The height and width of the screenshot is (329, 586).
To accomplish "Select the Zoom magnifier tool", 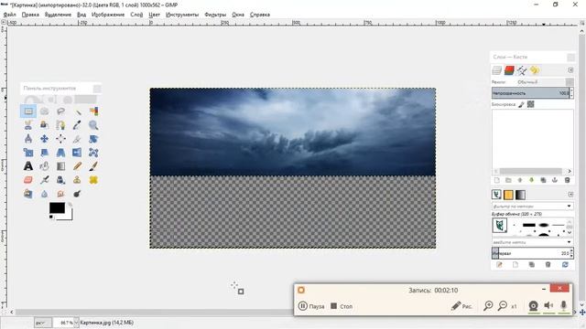I will (x=93, y=125).
